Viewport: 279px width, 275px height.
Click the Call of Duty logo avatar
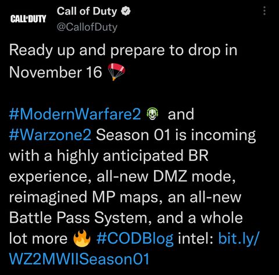coord(28,19)
